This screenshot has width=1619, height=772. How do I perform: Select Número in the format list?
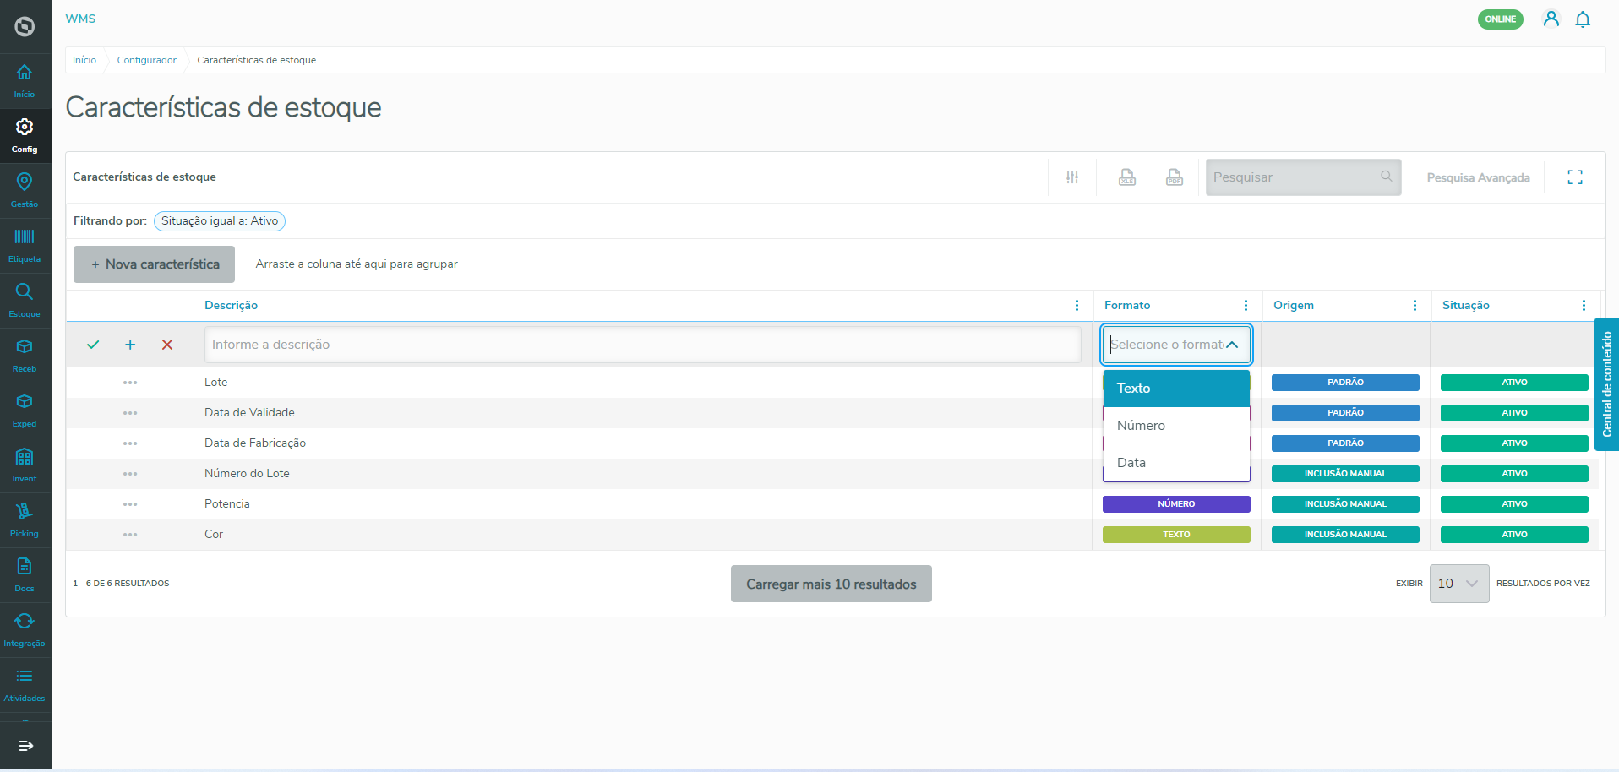point(1176,426)
